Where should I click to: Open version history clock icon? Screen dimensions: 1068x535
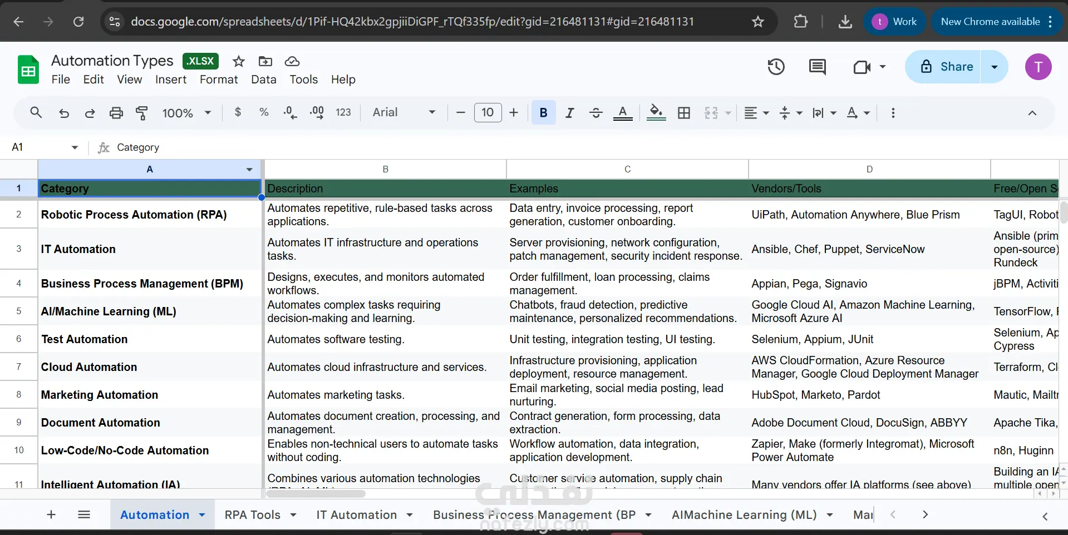tap(776, 67)
